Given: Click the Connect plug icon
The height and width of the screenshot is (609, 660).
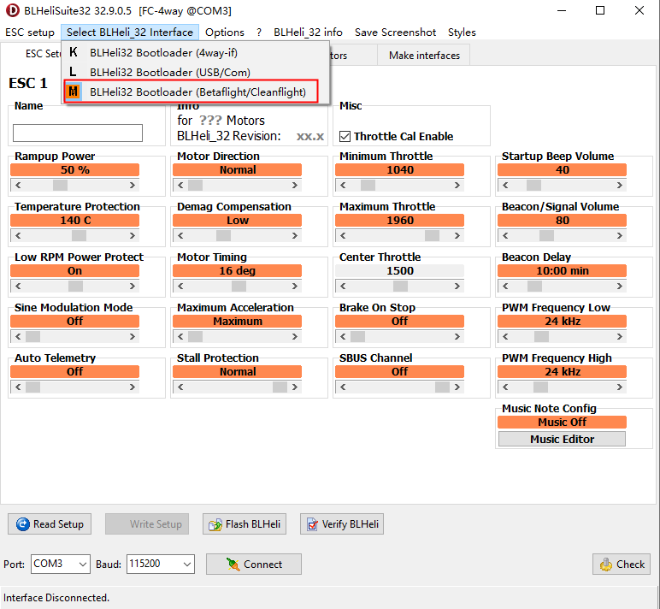Looking at the screenshot, I should pyautogui.click(x=233, y=564).
